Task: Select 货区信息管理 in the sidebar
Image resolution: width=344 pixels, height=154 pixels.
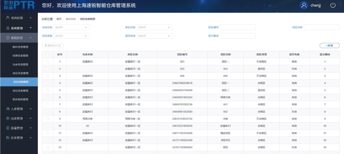Action: pyautogui.click(x=19, y=82)
